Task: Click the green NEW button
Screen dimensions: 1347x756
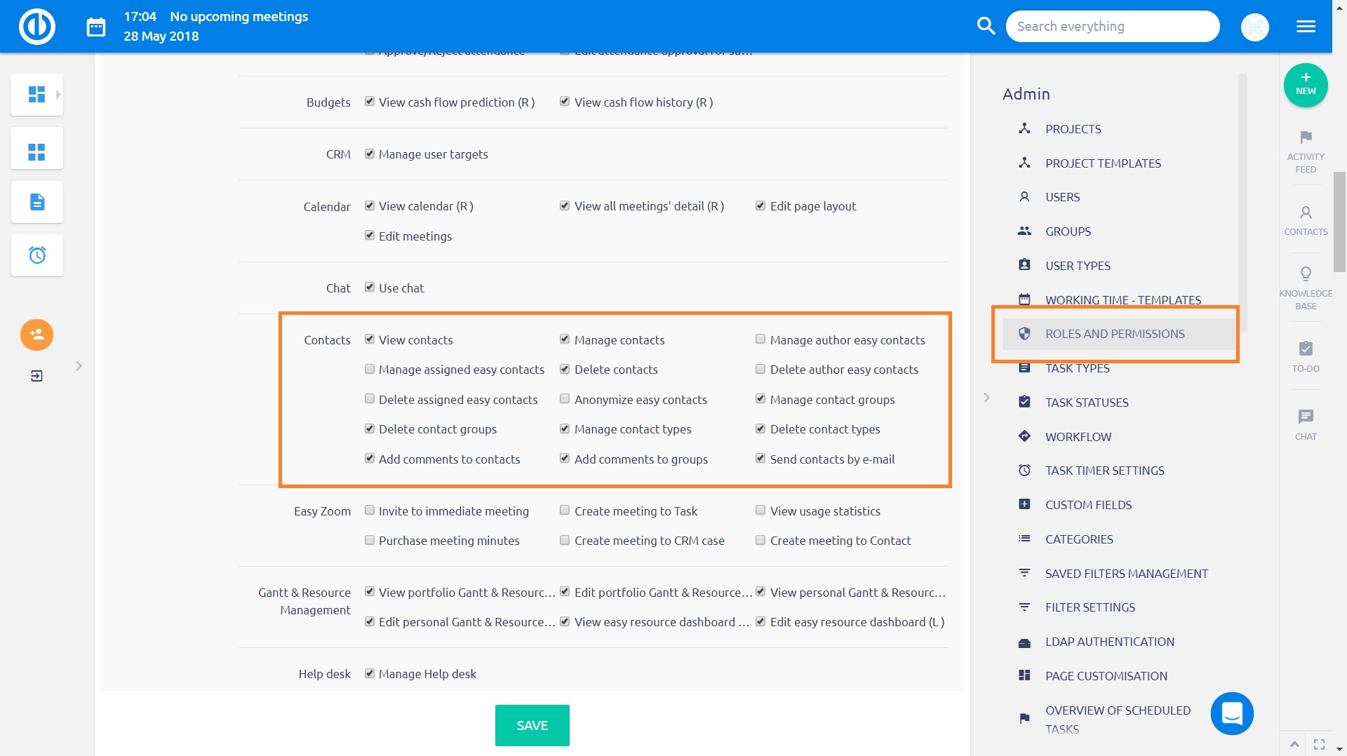Action: [1305, 85]
